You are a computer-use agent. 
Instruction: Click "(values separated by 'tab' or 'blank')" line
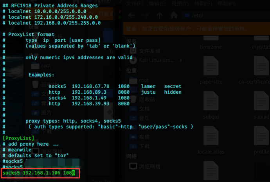[x=81, y=46]
